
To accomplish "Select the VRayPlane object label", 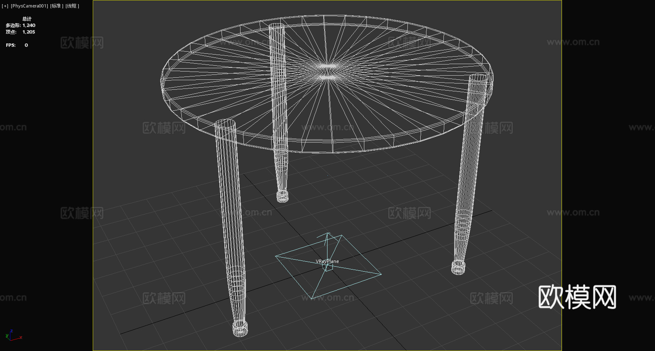I will pyautogui.click(x=327, y=261).
